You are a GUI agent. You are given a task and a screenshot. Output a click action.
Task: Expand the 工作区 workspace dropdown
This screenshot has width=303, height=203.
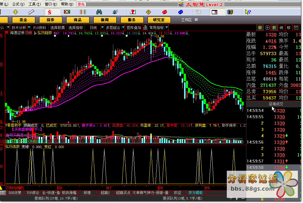196,20
